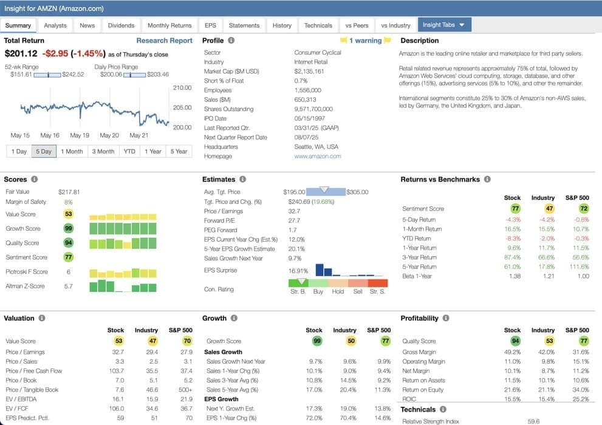Click Industry Sentiment Score 47 badge
This screenshot has height=425, width=602.
click(549, 209)
